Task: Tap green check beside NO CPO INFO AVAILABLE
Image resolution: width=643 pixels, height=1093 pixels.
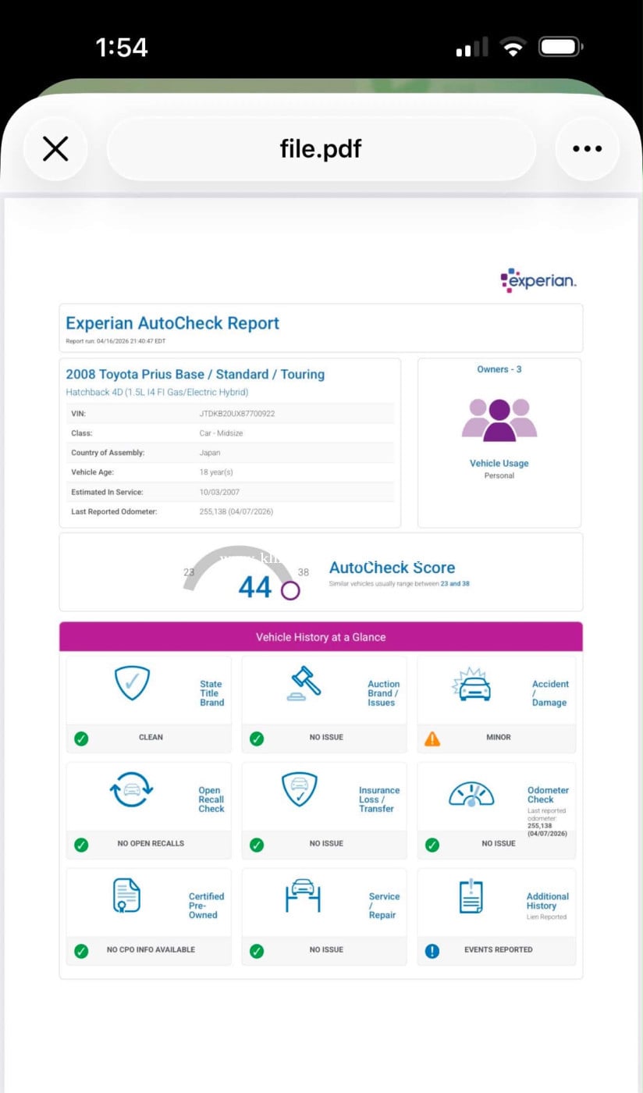Action: (81, 951)
